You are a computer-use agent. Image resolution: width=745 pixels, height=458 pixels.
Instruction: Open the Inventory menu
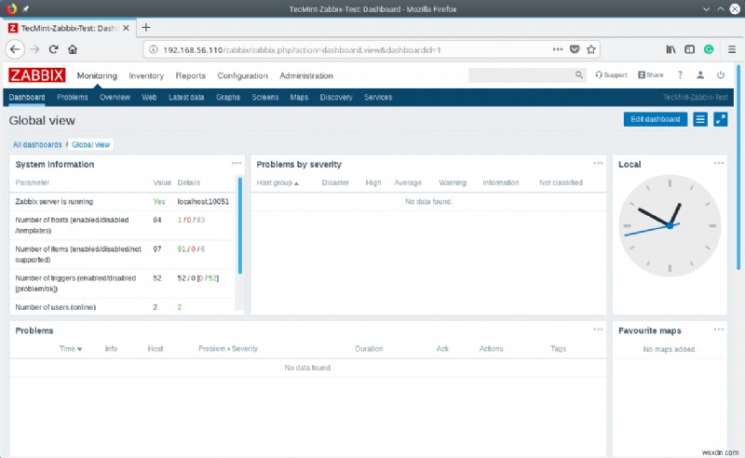pos(146,75)
